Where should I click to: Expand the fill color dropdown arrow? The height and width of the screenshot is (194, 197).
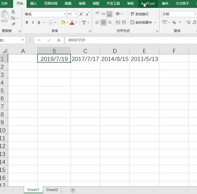tap(67, 23)
